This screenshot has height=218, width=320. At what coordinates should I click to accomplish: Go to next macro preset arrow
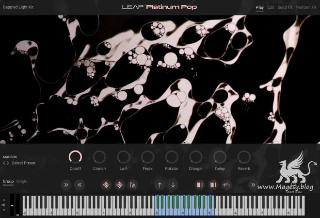pos(8,163)
